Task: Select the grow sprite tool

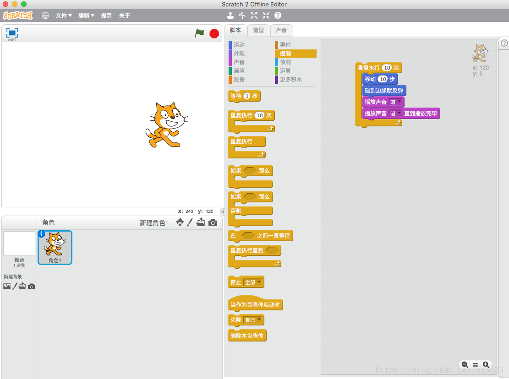Action: 254,15
